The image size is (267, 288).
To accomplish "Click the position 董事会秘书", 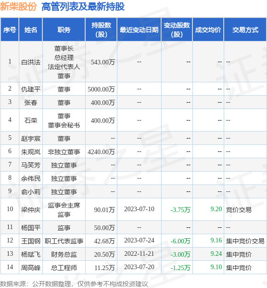I will [x=64, y=125].
